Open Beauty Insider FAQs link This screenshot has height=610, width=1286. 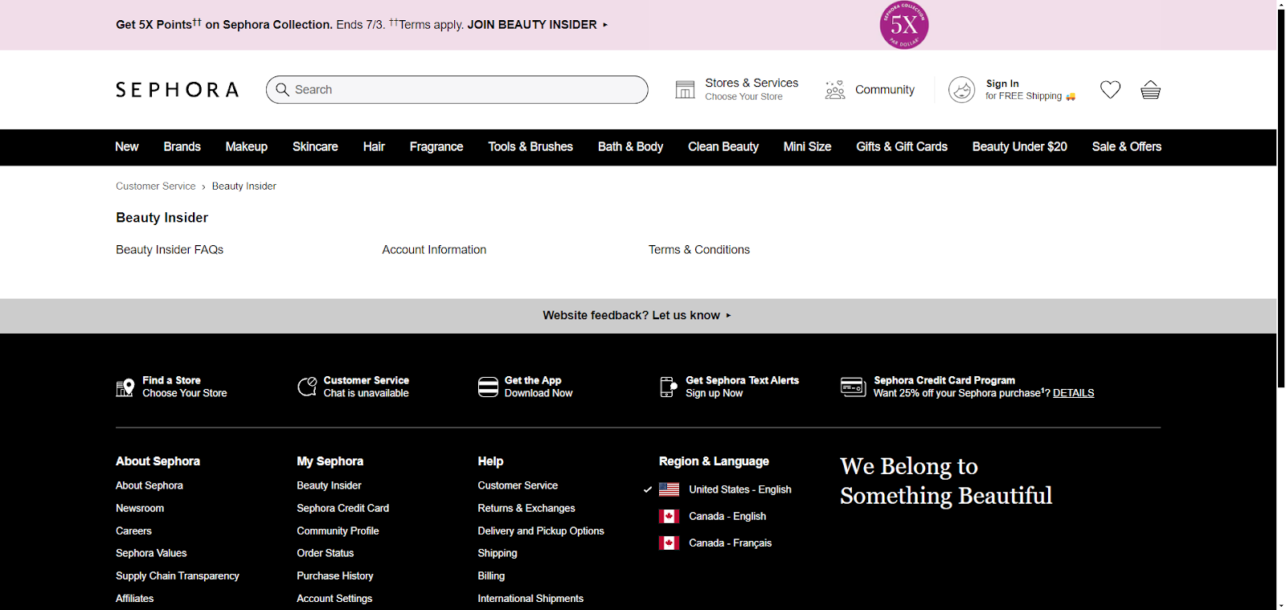170,250
